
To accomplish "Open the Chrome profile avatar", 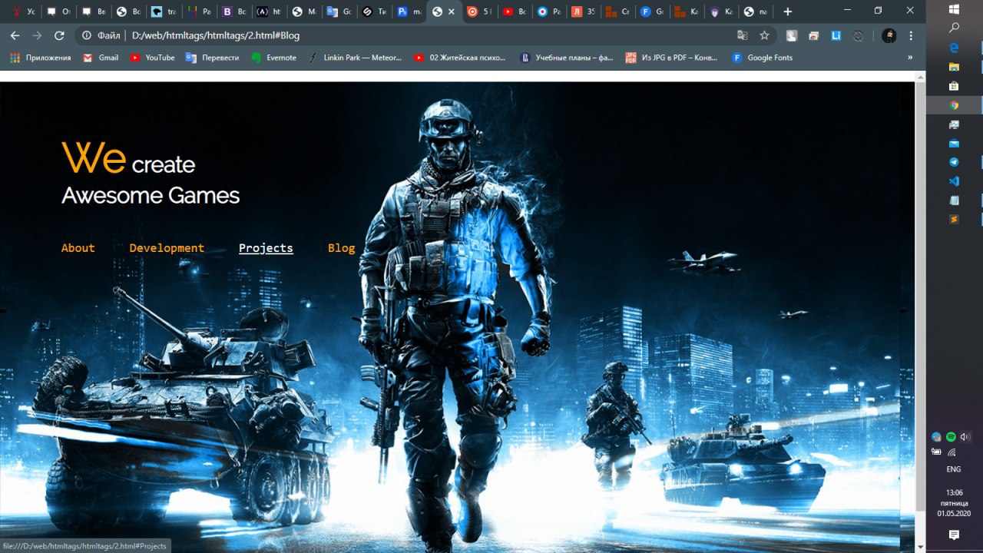I will pos(889,35).
